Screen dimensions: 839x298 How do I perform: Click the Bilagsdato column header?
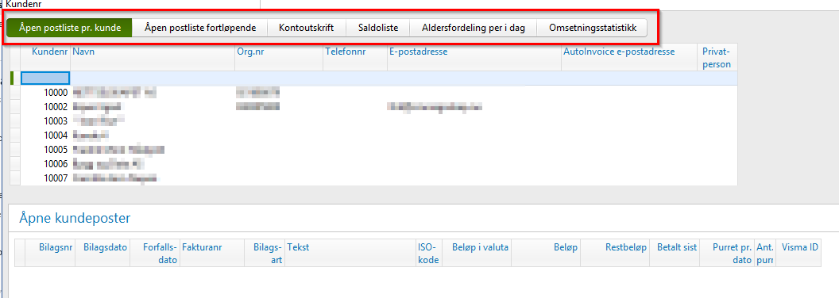pos(102,253)
